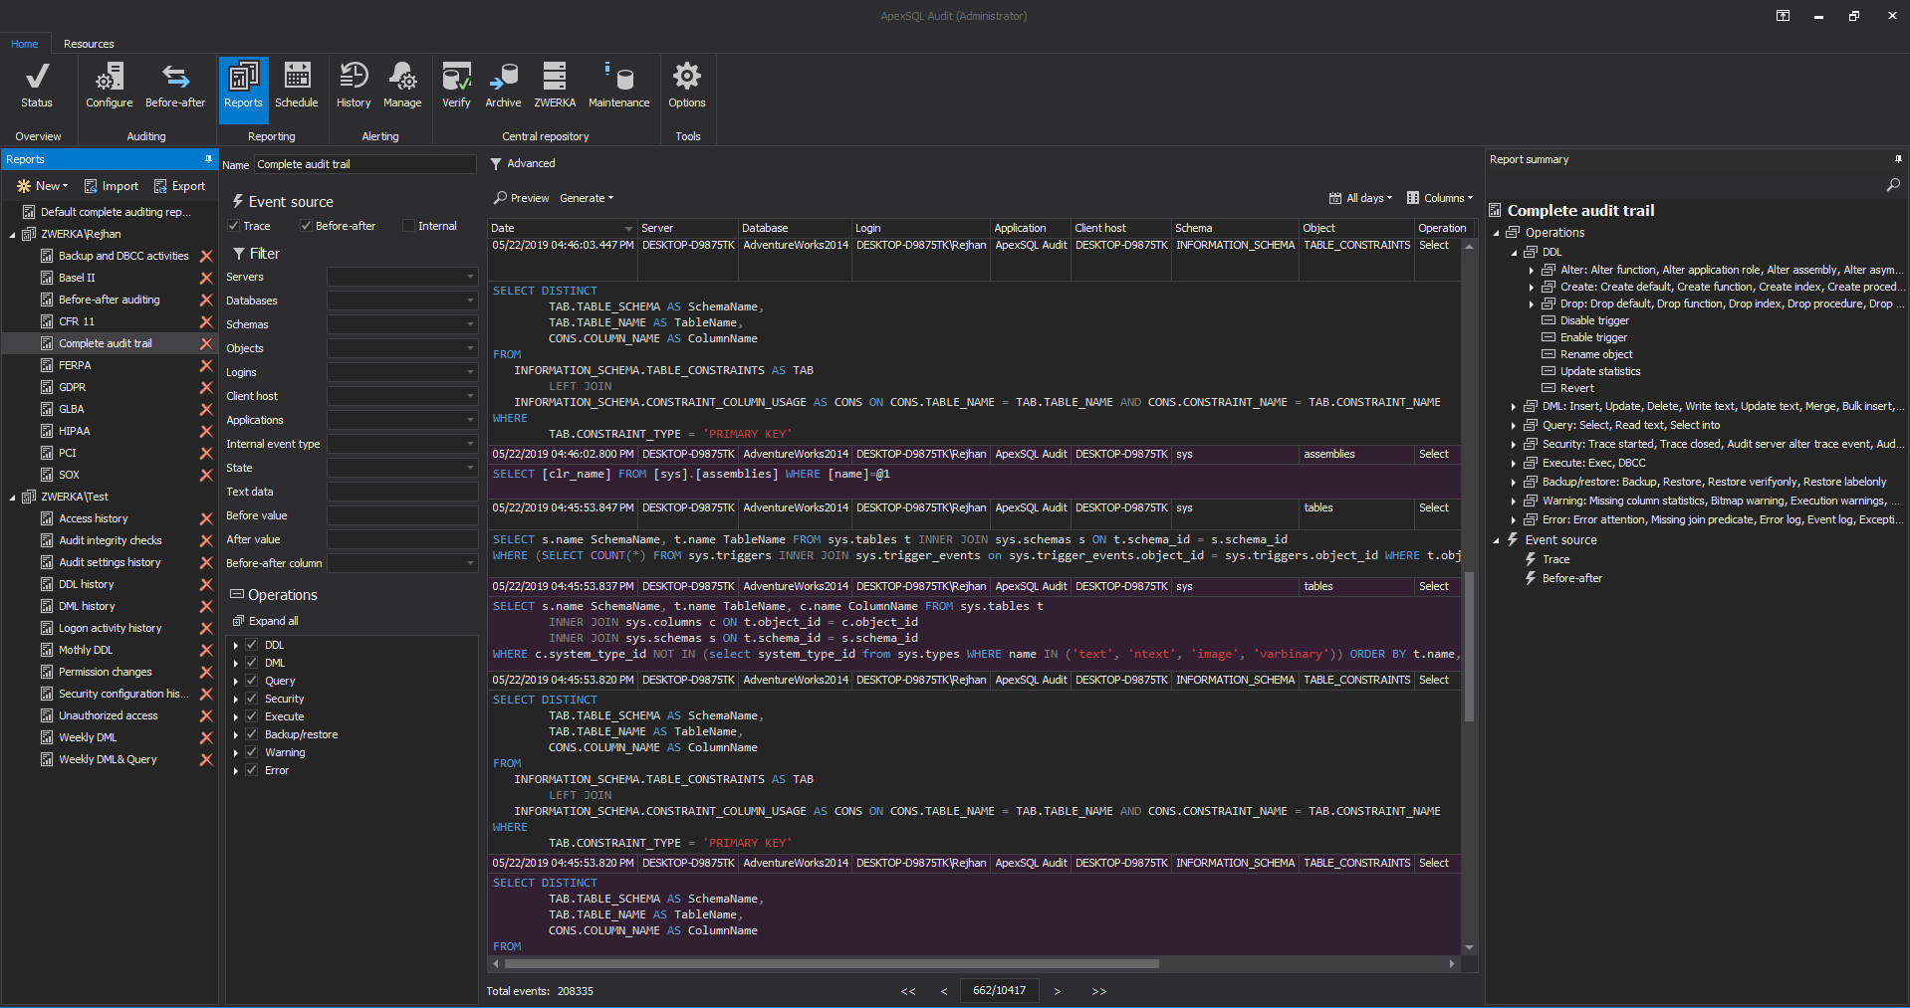Click the Preview button

coord(522,198)
